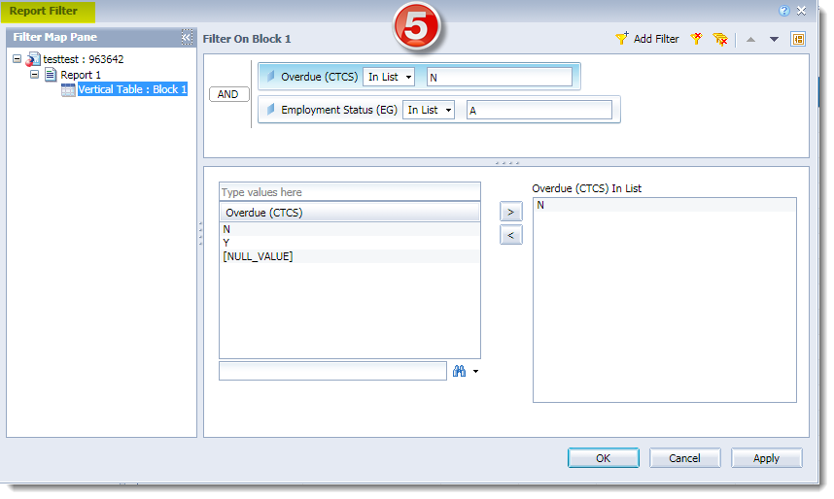Collapse the Filter Map Pane
The image size is (834, 499).
(x=187, y=37)
